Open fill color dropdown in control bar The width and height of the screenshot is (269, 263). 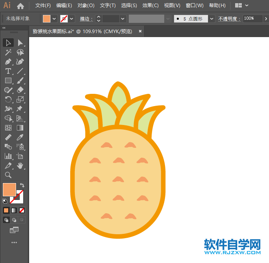[x=54, y=19]
